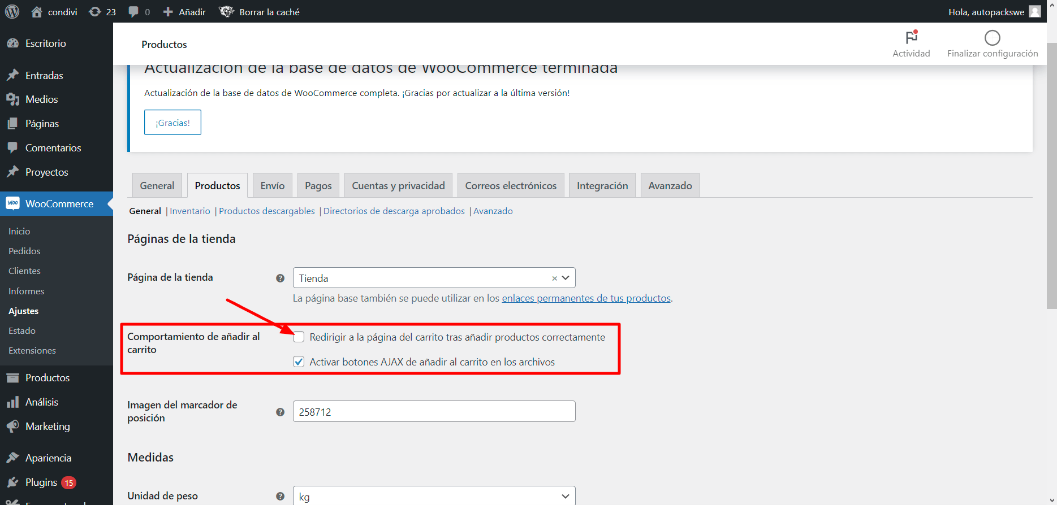
Task: Switch to the General settings tab
Action: [x=157, y=185]
